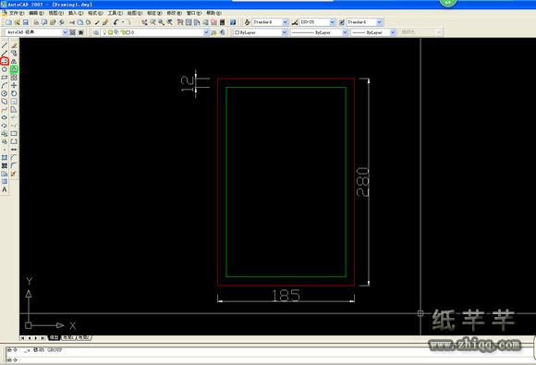Pick the red-circled Polyline tool
Image resolution: width=536 pixels, height=365 pixels.
(4, 61)
